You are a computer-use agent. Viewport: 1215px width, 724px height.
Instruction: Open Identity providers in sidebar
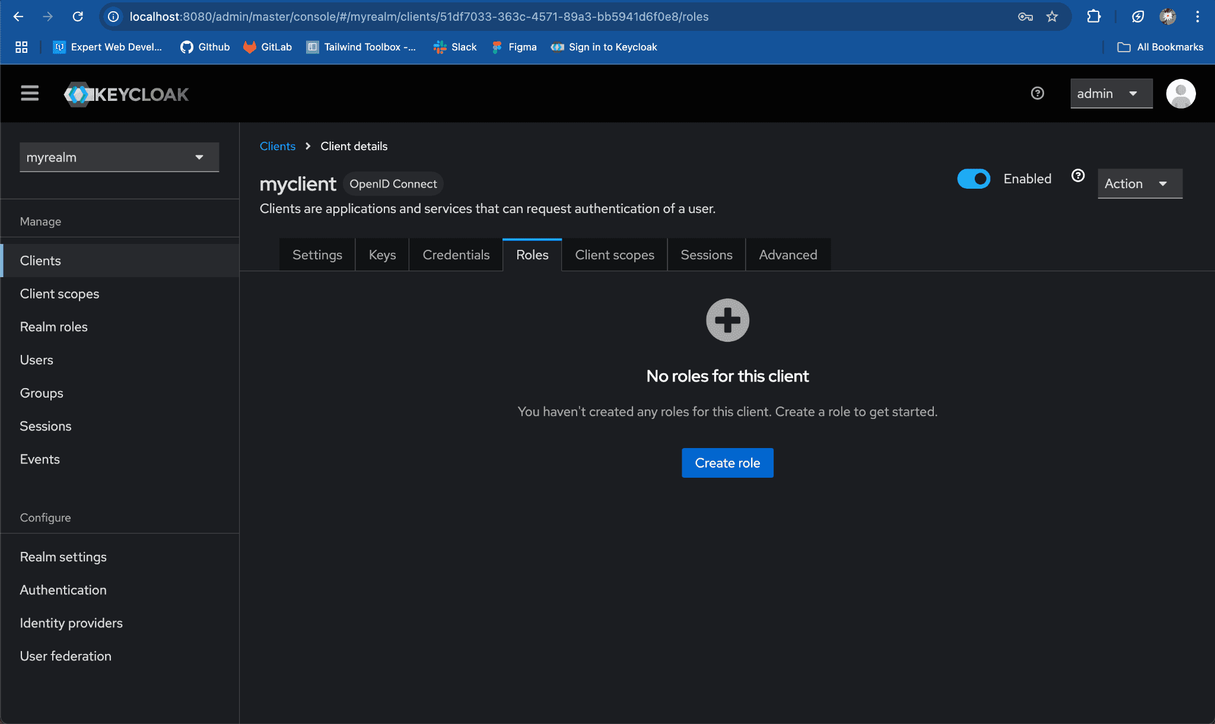pos(71,623)
